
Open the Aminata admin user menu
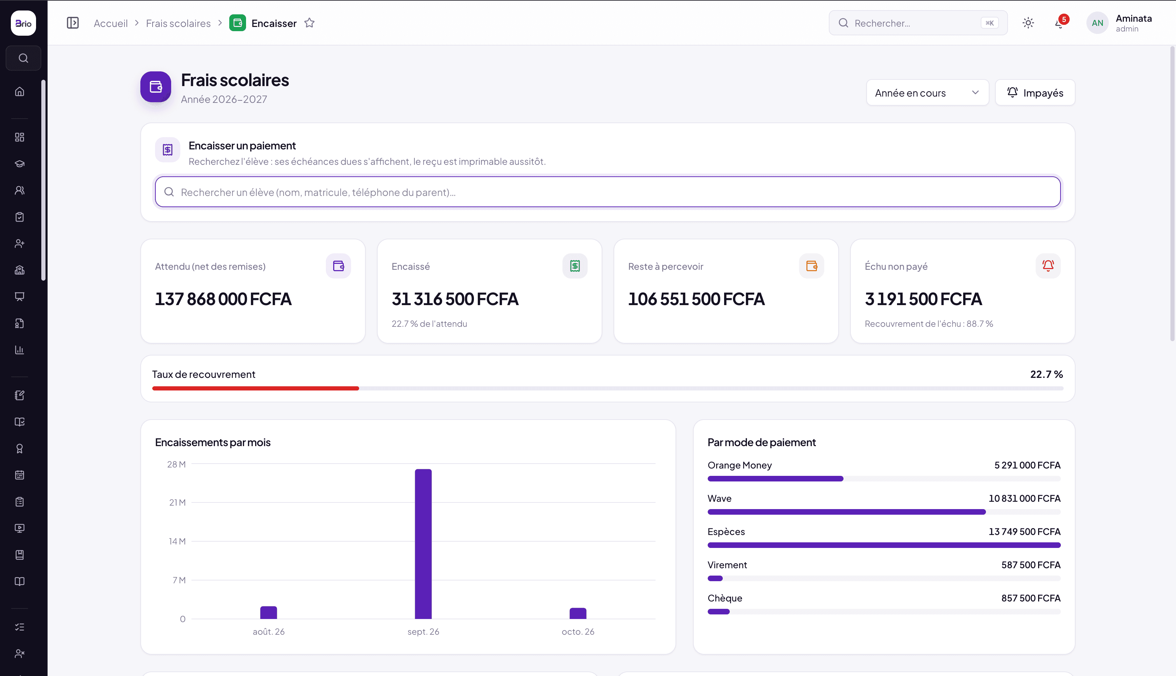(1119, 23)
